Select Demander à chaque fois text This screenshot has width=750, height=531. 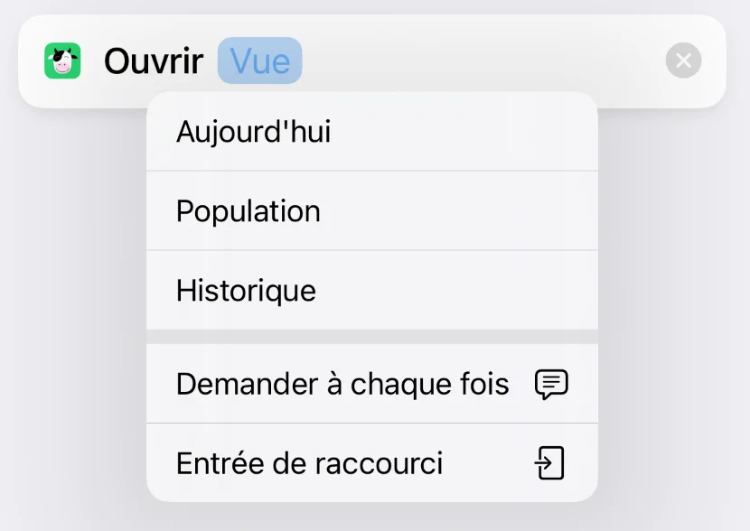click(342, 384)
